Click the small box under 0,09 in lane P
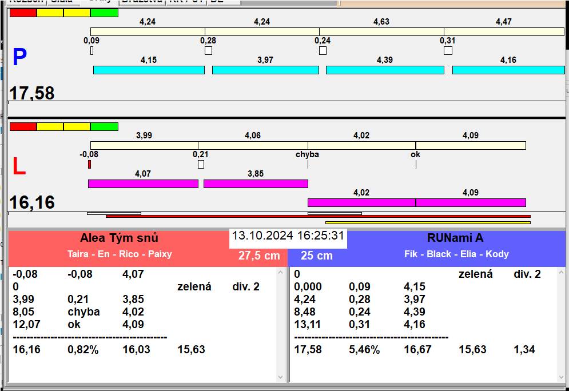The height and width of the screenshot is (391, 569). click(x=91, y=51)
